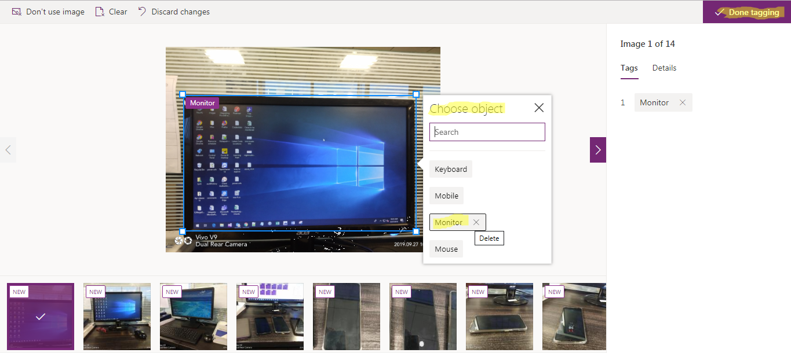Close the Choose object popup
This screenshot has height=353, width=791.
pos(539,108)
